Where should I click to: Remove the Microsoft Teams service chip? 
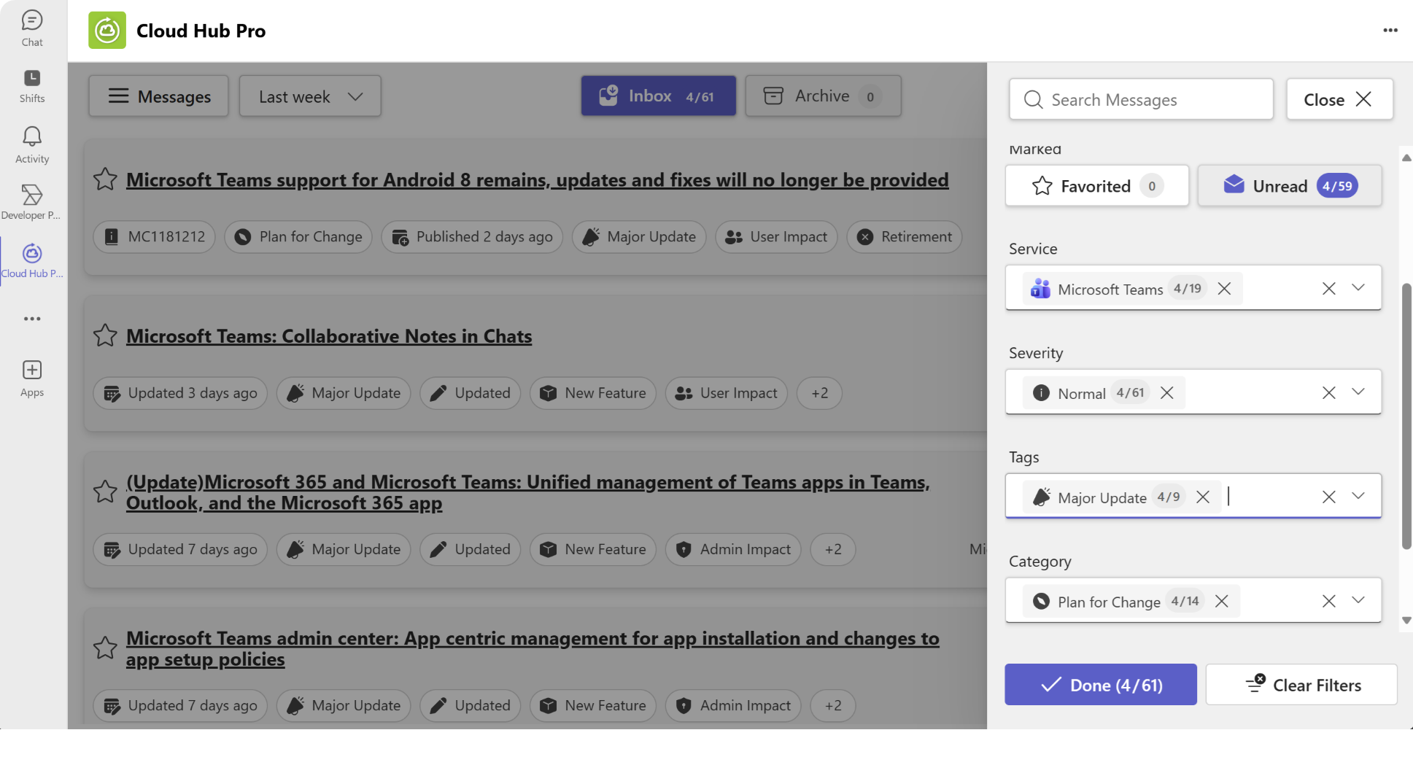[x=1224, y=289]
